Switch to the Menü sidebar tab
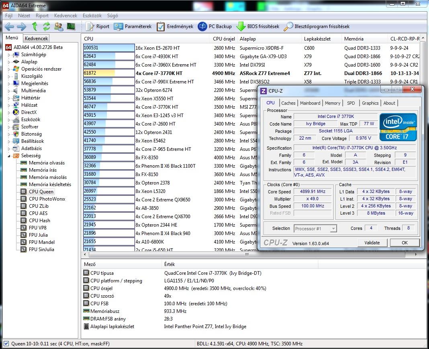 [x=12, y=38]
